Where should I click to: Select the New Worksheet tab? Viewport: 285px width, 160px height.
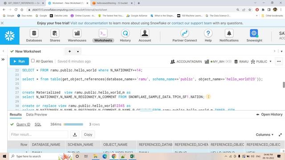pyautogui.click(x=28, y=52)
